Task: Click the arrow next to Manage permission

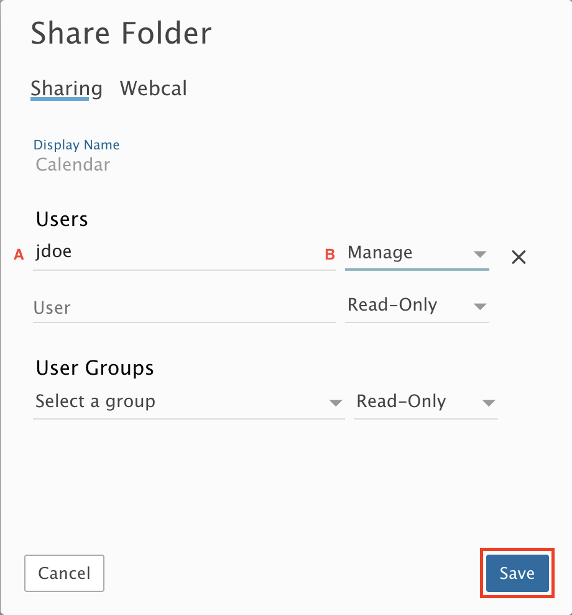Action: (479, 254)
